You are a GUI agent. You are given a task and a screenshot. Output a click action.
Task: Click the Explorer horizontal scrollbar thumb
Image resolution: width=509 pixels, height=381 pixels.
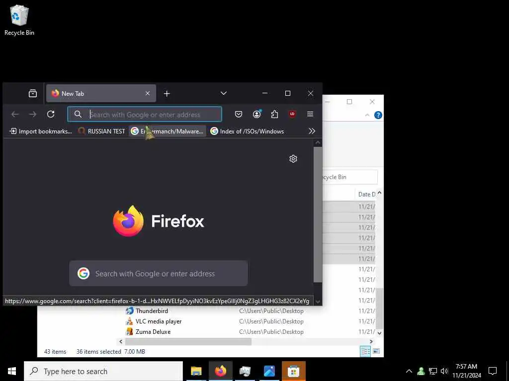(x=188, y=341)
